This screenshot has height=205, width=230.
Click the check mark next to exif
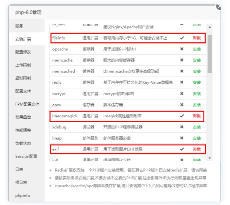click(182, 149)
